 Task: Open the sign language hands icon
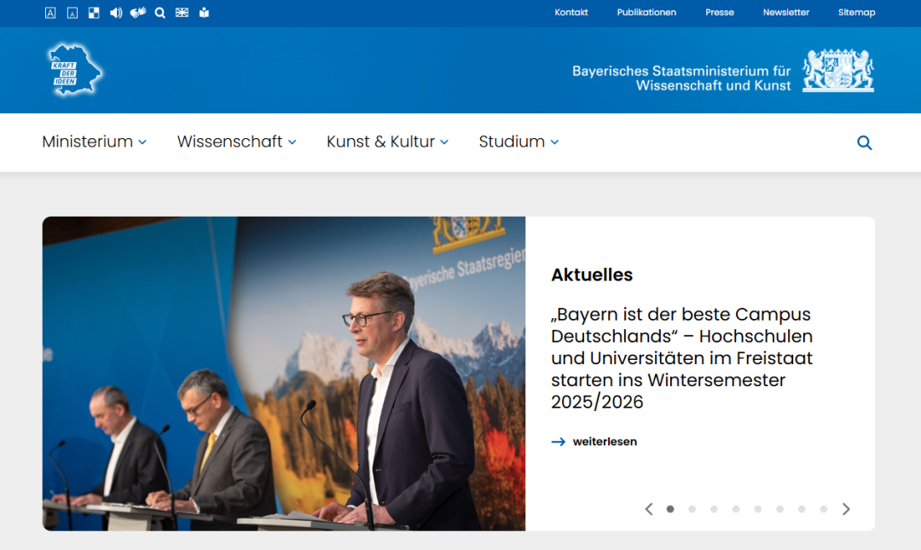coord(138,13)
